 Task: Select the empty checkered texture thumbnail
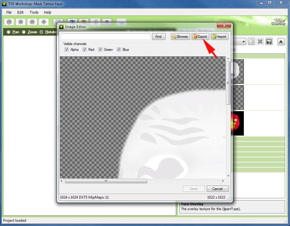[x=238, y=97]
